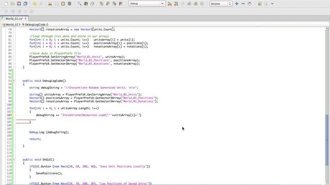Open the Solution layout dropdown

[221, 4]
